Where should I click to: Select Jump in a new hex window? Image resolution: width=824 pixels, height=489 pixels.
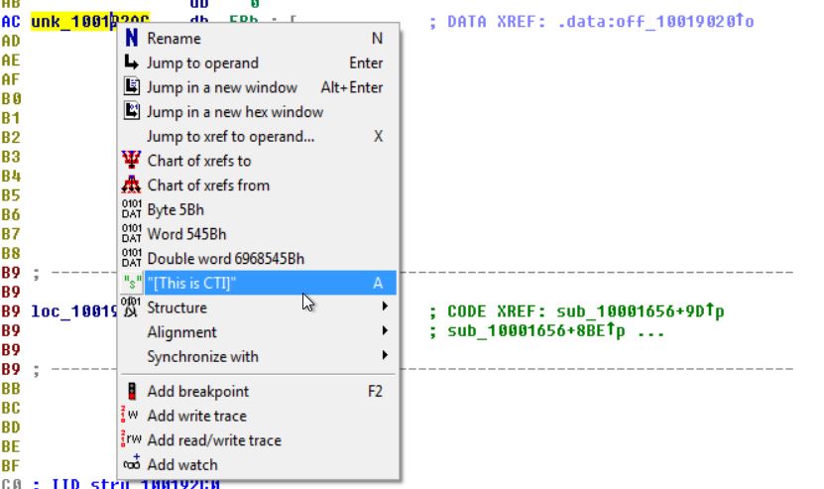tap(259, 111)
